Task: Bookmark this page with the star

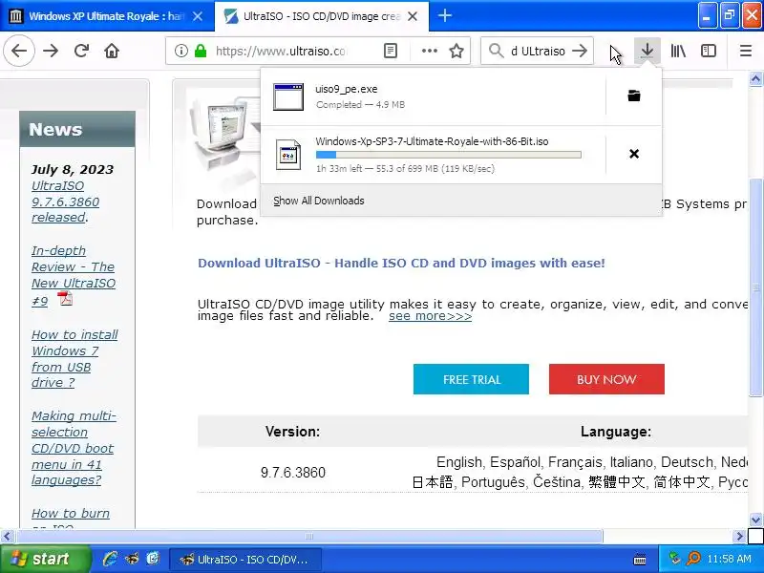Action: tap(456, 51)
